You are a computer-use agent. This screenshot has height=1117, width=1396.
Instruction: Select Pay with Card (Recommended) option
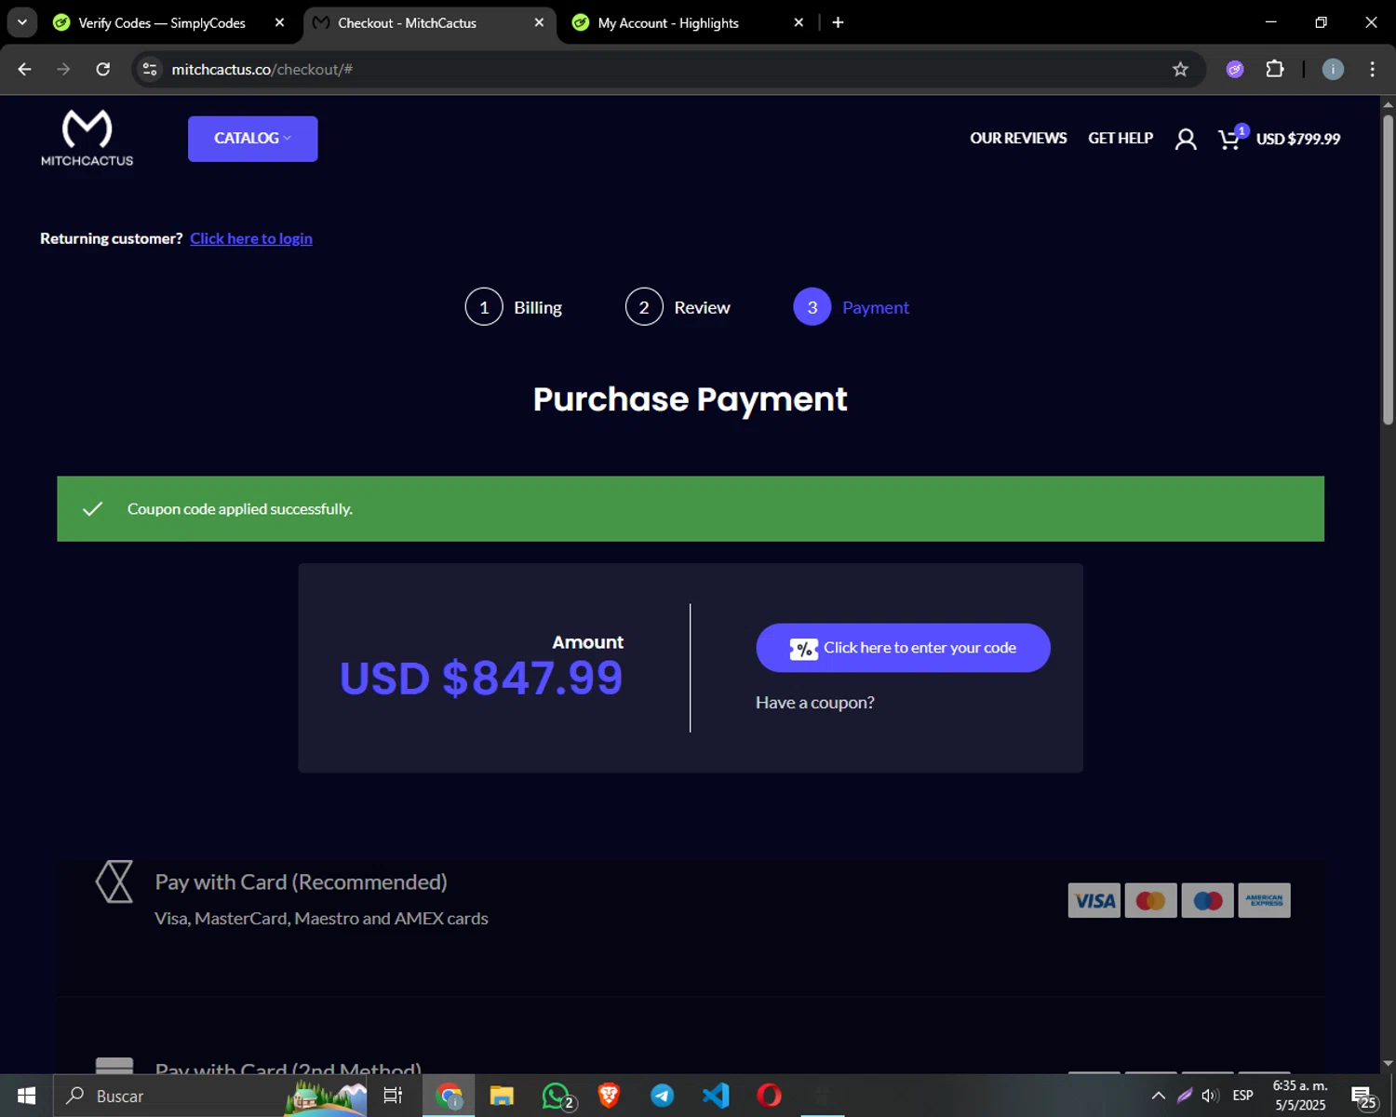coord(691,900)
